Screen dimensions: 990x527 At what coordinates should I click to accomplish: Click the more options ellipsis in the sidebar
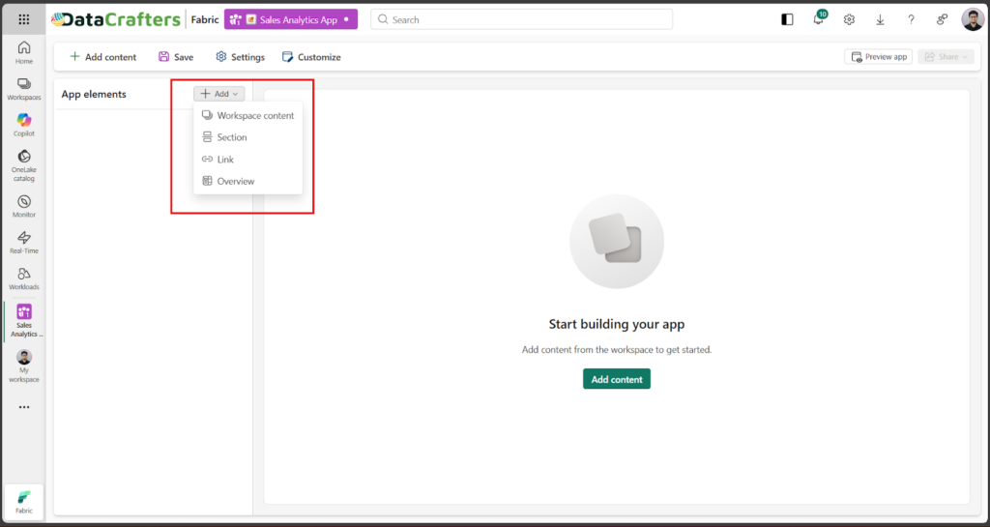click(x=24, y=407)
